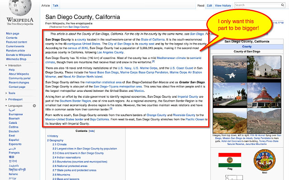Open Naval Base San Diego link
This screenshot has width=289, height=180.
(x=104, y=72)
